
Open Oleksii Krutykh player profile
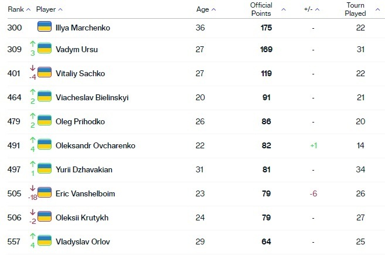coord(81,217)
